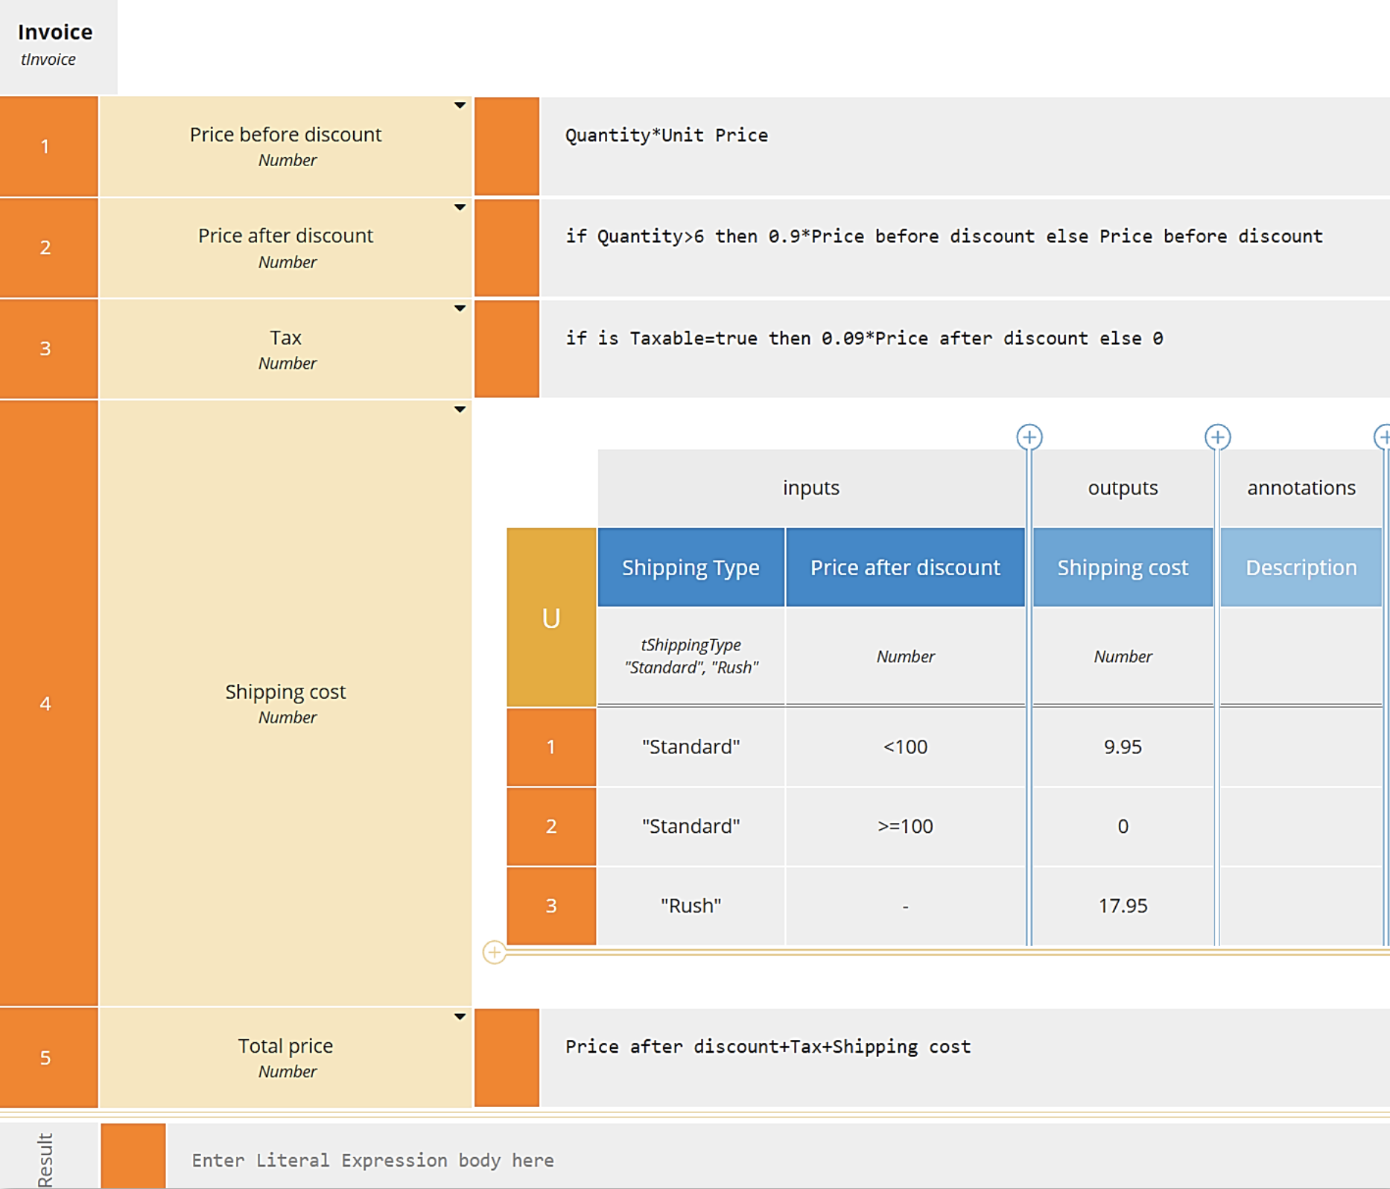Select the 9.95 output cell in rule 1
This screenshot has width=1390, height=1189.
(x=1122, y=746)
